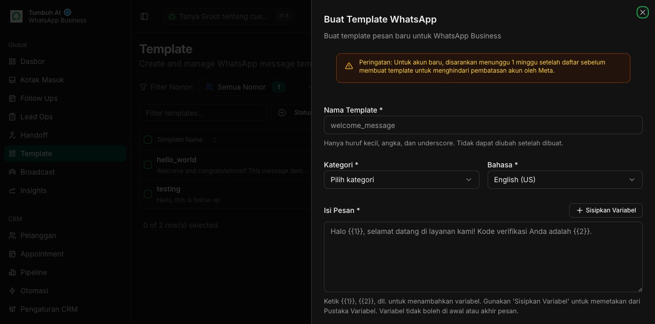This screenshot has height=324, width=655.
Task: Click the plus-circle icon beside Status
Action: click(x=282, y=113)
